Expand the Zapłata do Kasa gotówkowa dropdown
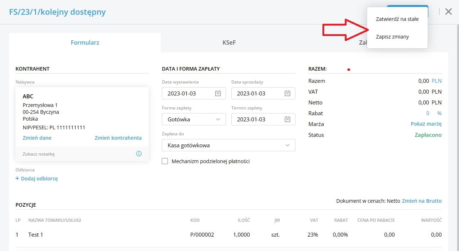Viewport: 459px width, 251px height. [x=287, y=145]
